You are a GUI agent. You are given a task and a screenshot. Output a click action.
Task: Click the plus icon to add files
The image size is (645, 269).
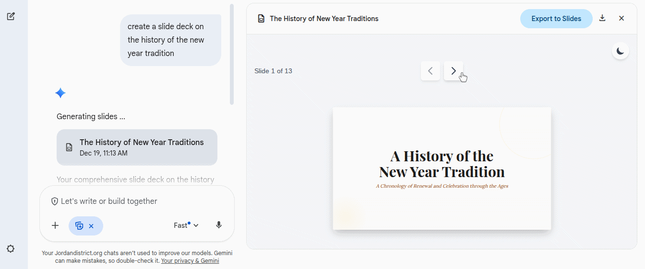[x=55, y=225]
